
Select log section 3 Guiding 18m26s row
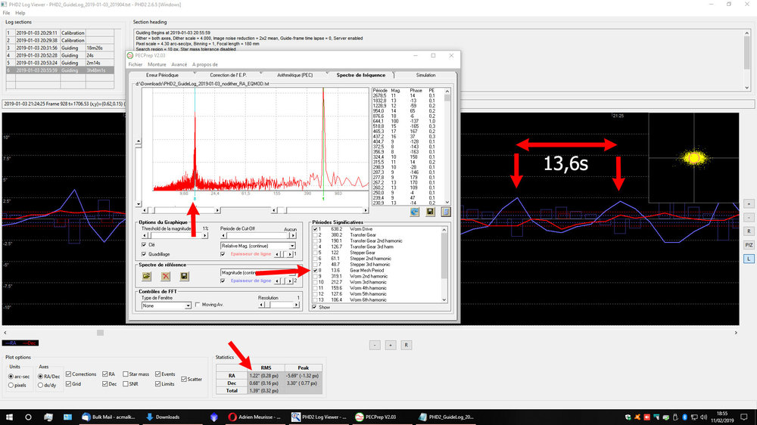click(60, 48)
